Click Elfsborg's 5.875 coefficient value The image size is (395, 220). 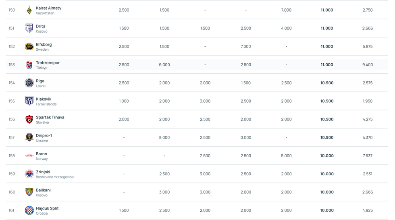tap(367, 47)
